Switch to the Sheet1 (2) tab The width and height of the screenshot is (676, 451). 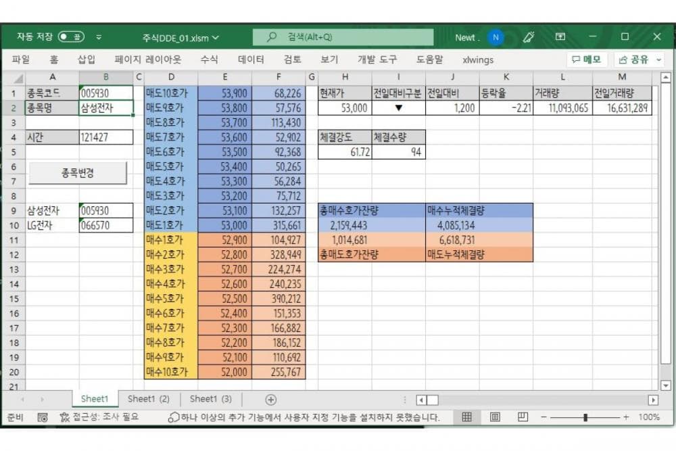click(149, 399)
